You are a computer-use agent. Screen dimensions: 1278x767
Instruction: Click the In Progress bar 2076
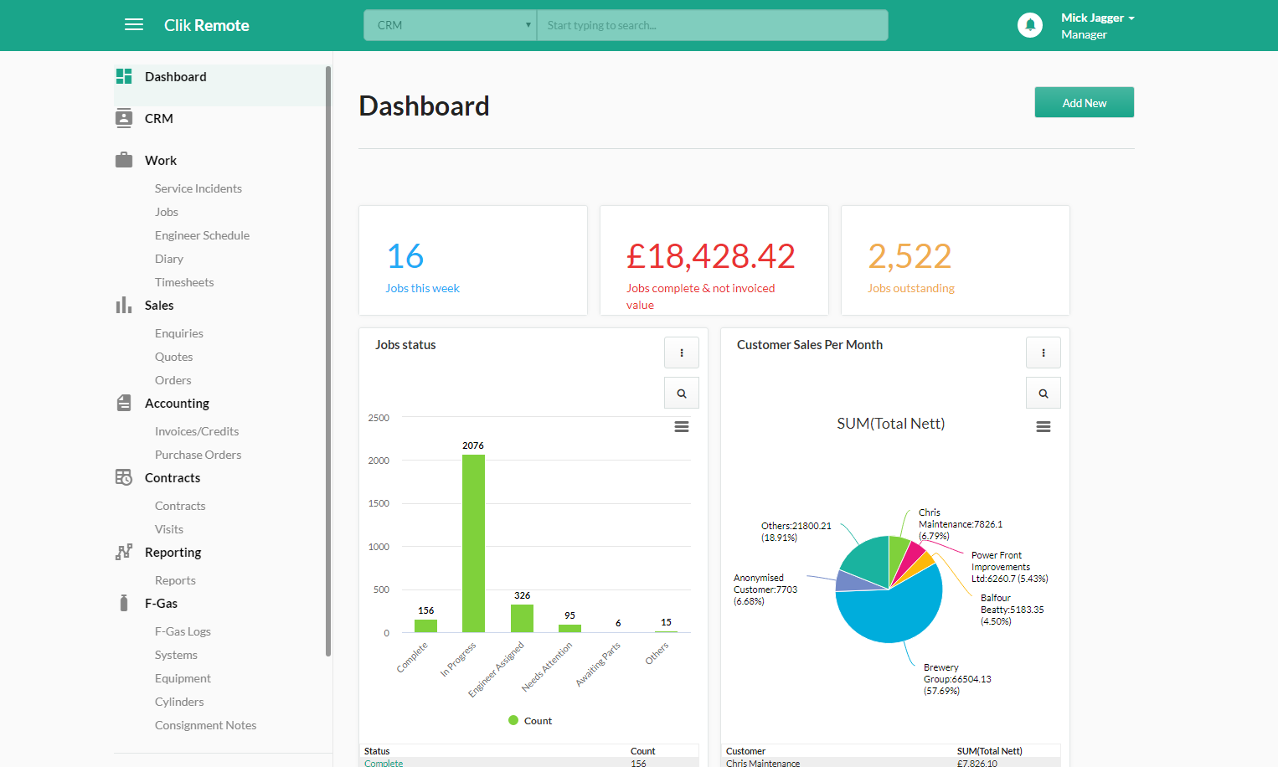(x=473, y=543)
